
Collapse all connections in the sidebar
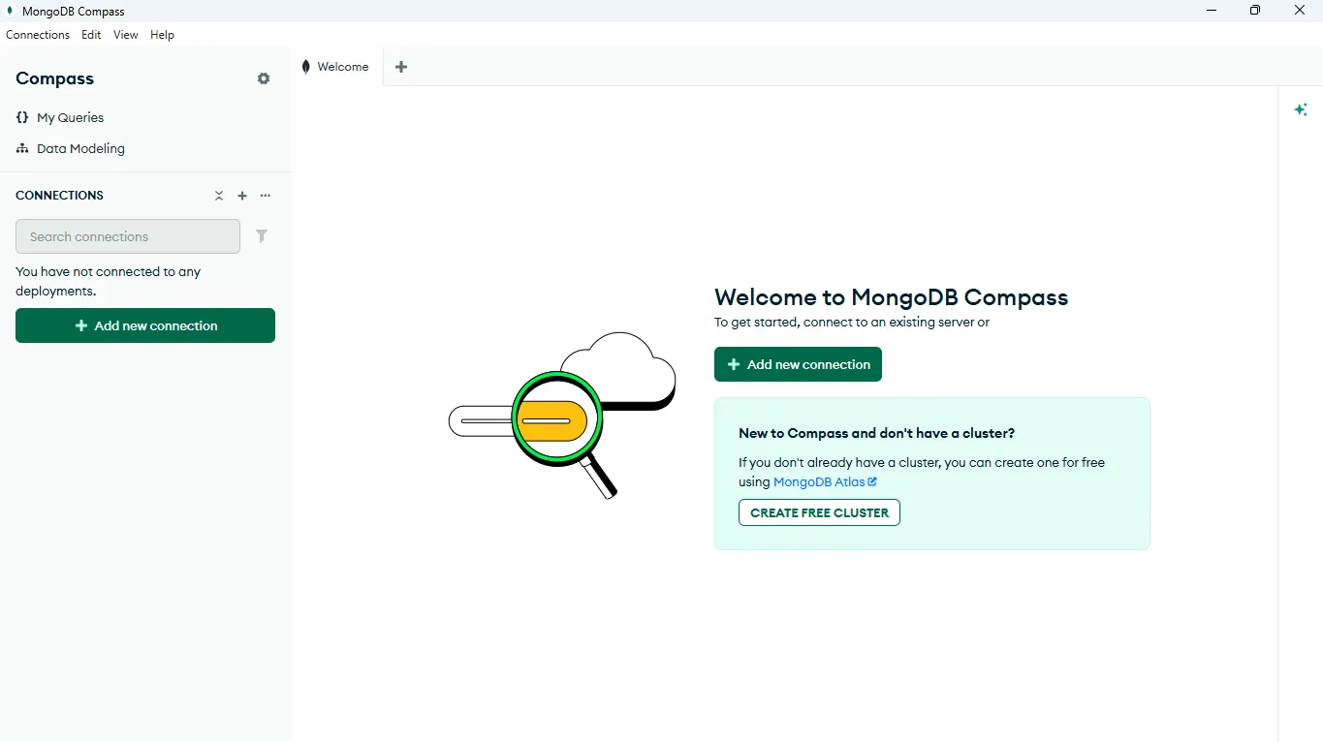[219, 196]
